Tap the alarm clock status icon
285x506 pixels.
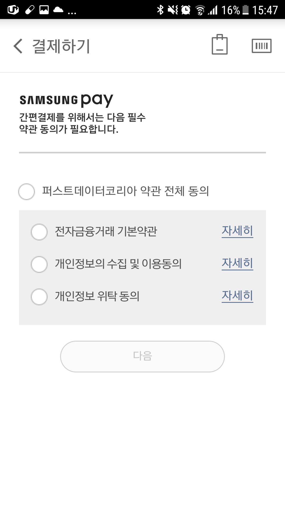pos(186,10)
